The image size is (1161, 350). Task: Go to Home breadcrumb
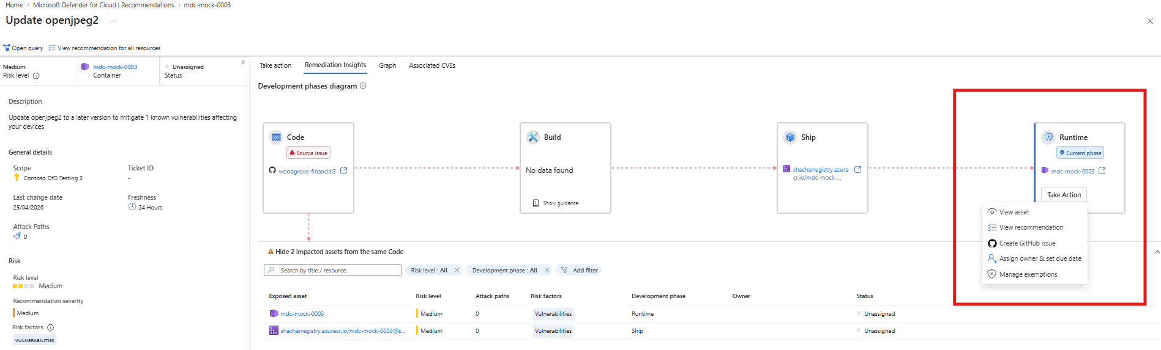14,5
